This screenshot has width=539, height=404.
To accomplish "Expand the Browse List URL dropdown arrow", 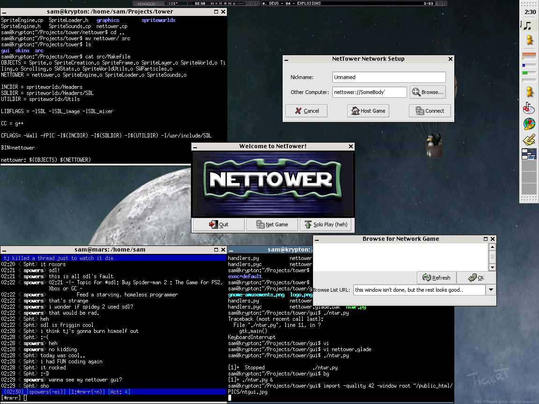I will (491, 290).
